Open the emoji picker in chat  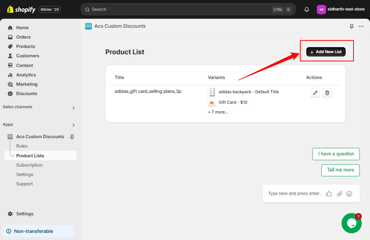[x=349, y=194]
